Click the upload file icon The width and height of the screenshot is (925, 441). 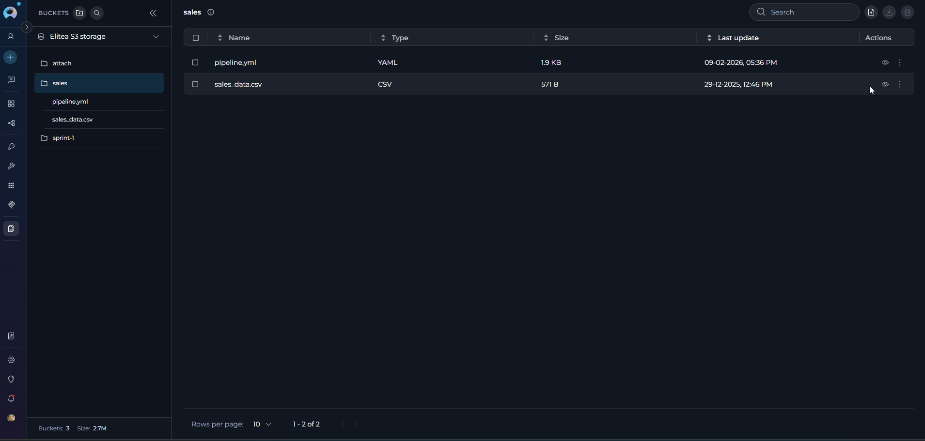(871, 13)
